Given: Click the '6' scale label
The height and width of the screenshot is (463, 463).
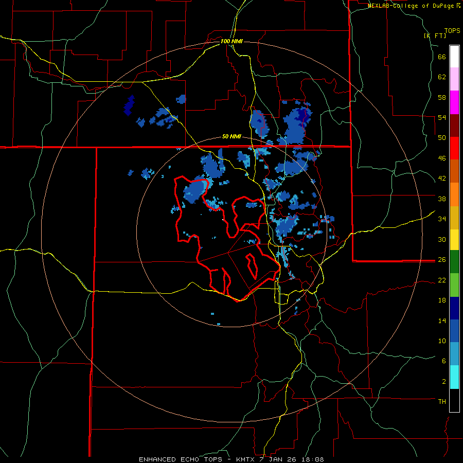Looking at the screenshot, I should click(444, 361).
